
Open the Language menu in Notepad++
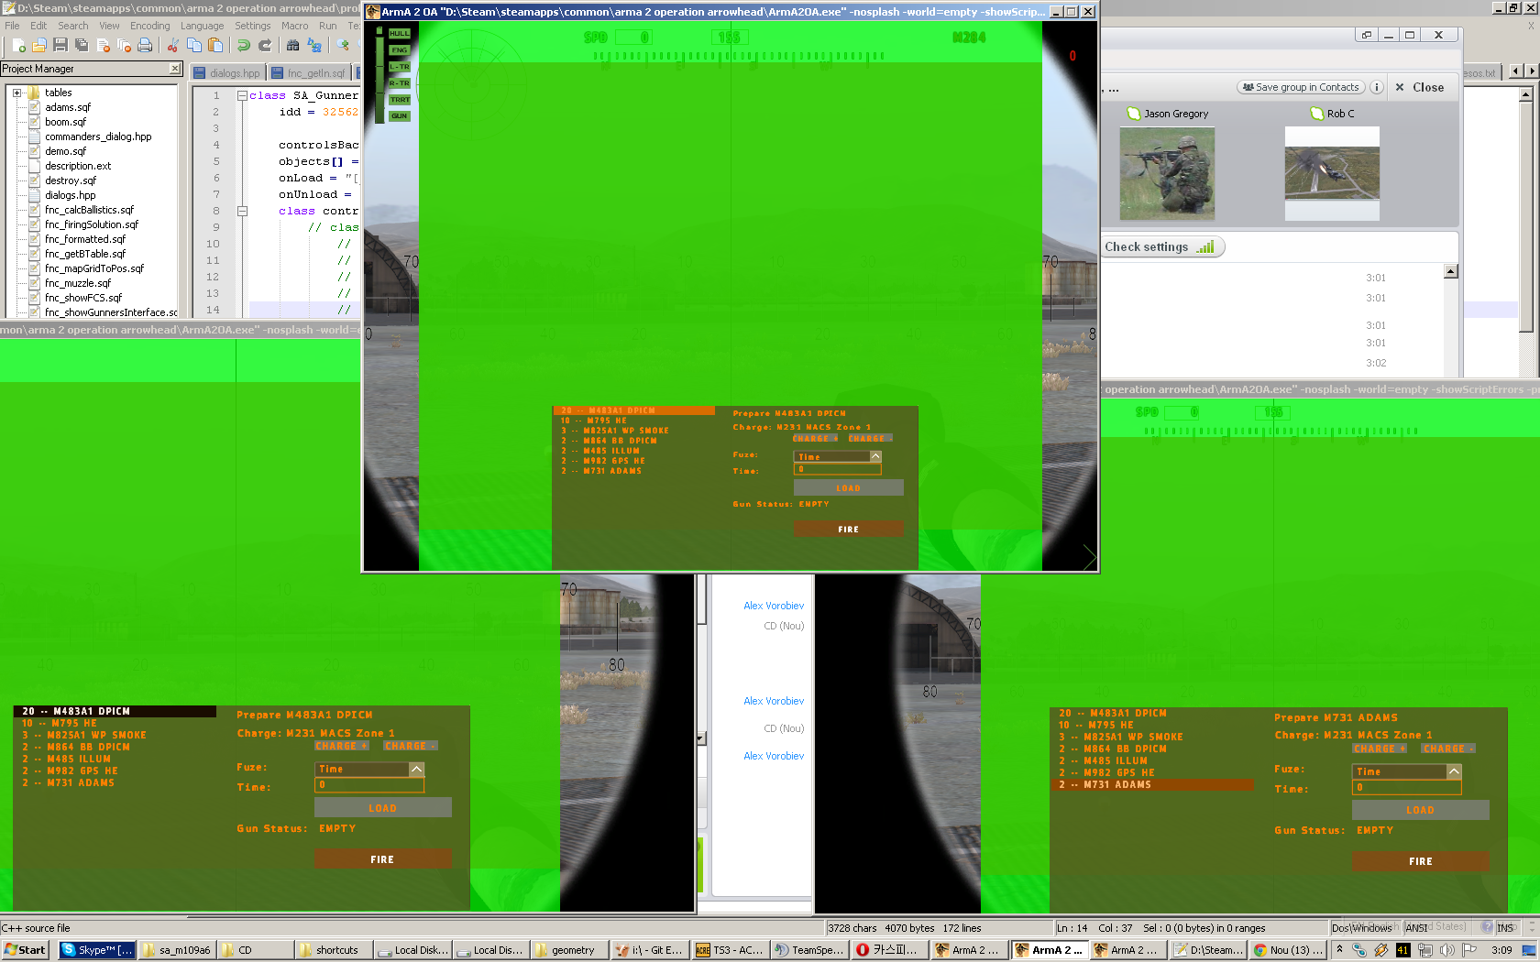[x=202, y=26]
